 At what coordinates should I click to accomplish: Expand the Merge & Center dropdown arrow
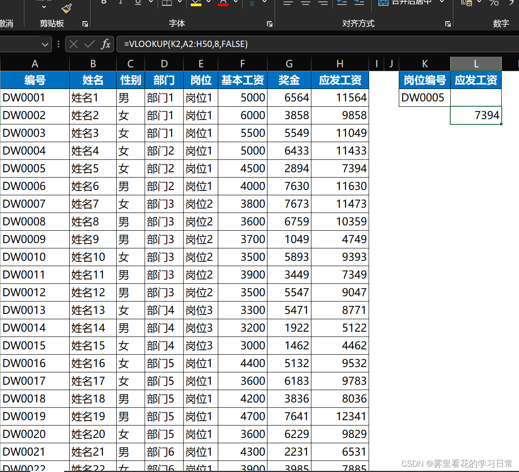tap(442, 2)
